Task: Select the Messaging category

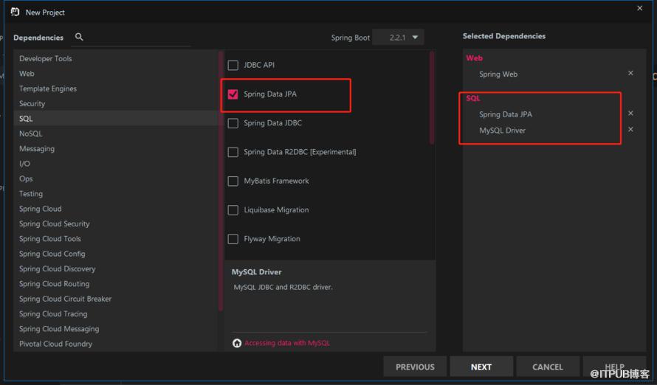Action: [x=116, y=148]
